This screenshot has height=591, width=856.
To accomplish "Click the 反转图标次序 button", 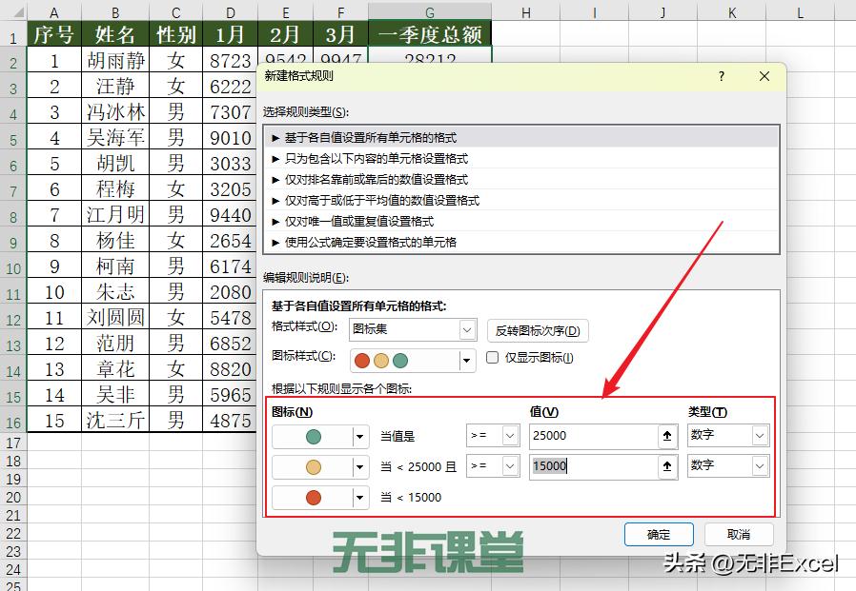I will (536, 330).
